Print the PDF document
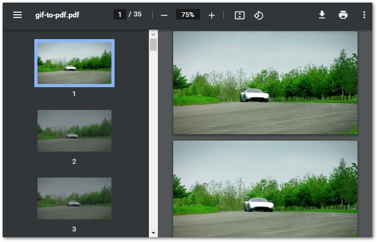 (343, 15)
